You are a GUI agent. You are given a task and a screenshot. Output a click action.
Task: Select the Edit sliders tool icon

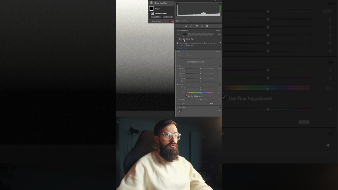click(186, 26)
